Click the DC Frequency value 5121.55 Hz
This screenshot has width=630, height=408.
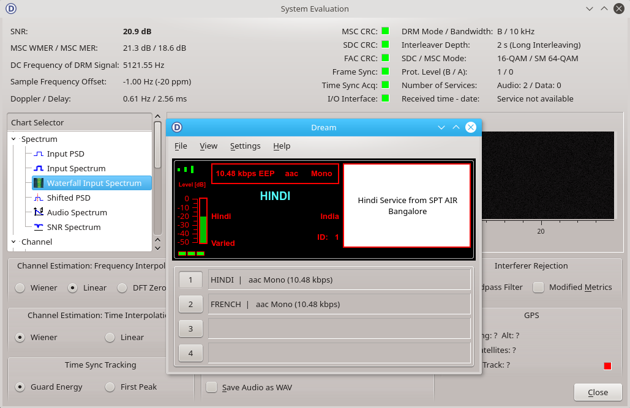(x=143, y=65)
